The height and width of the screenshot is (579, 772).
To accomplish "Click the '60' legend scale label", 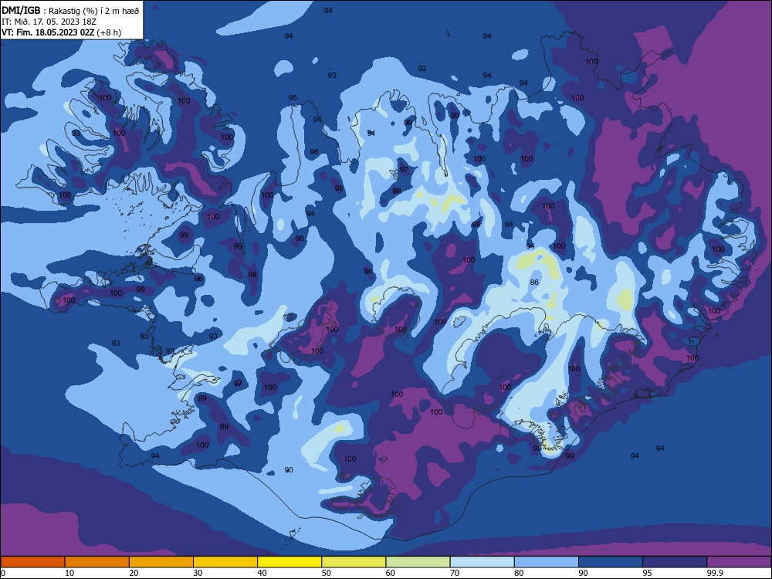I will 391,573.
